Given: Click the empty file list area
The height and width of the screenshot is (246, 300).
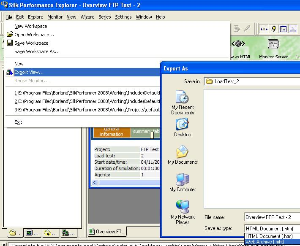Looking at the screenshot, I should click(252, 149).
